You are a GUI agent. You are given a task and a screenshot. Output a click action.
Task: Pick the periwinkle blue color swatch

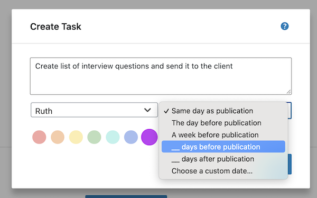point(131,137)
